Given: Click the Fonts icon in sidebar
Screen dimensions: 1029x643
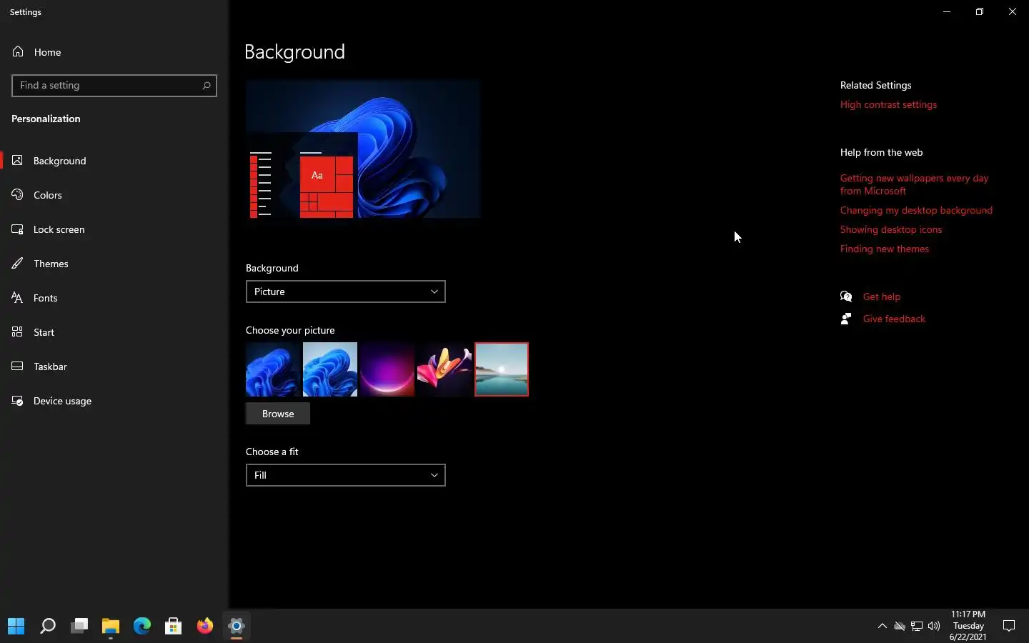Looking at the screenshot, I should [x=18, y=297].
